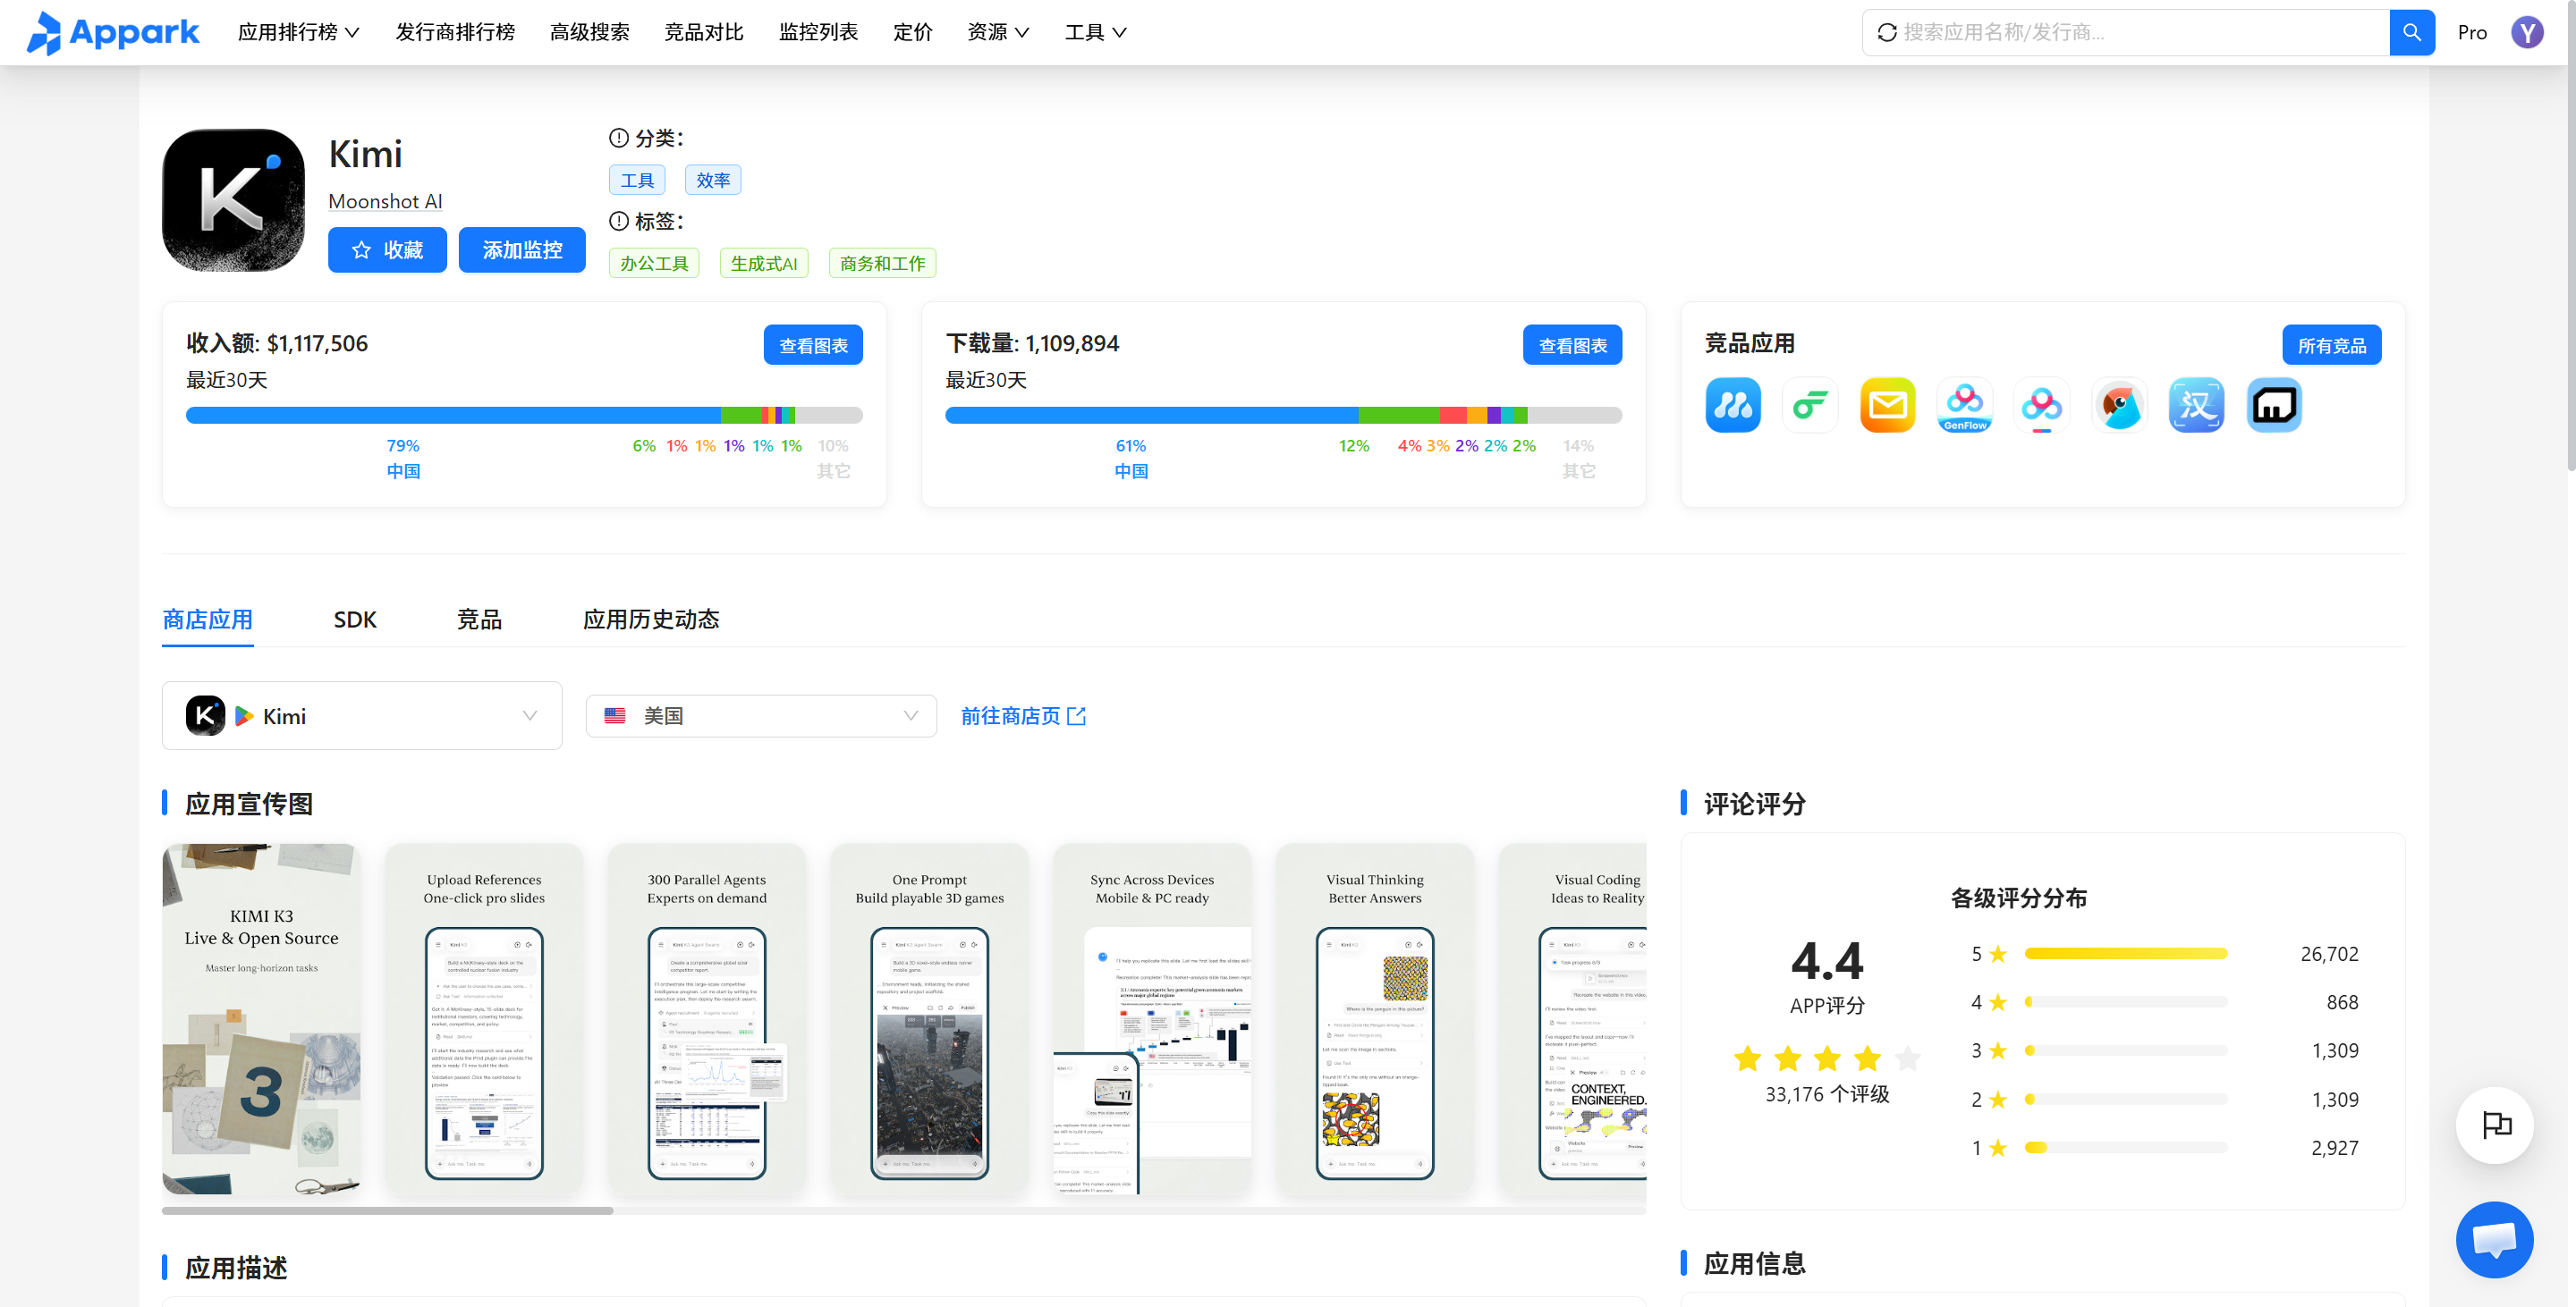The width and height of the screenshot is (2576, 1307).
Task: Click the revenue country distribution bar
Action: [x=524, y=415]
